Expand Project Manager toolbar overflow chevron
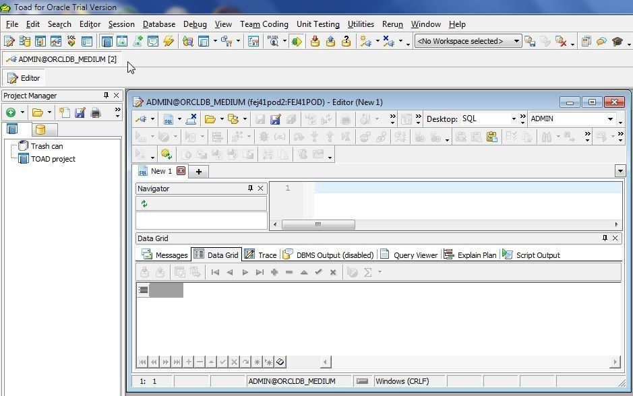This screenshot has height=396, width=633. (117, 112)
